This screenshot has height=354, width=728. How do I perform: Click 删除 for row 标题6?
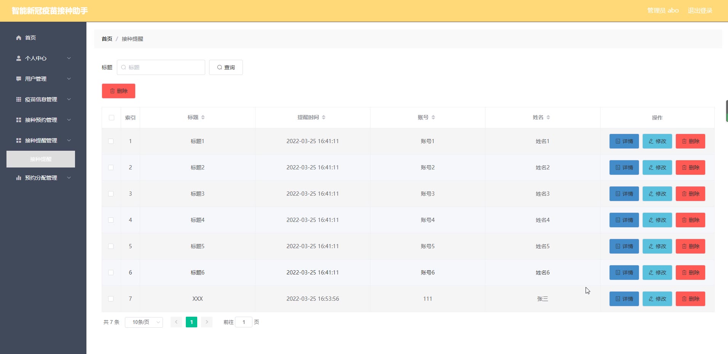(690, 273)
